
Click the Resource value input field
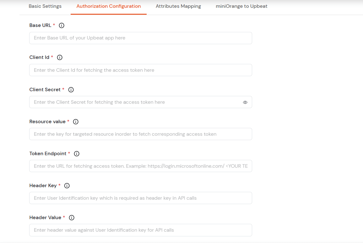coord(141,134)
